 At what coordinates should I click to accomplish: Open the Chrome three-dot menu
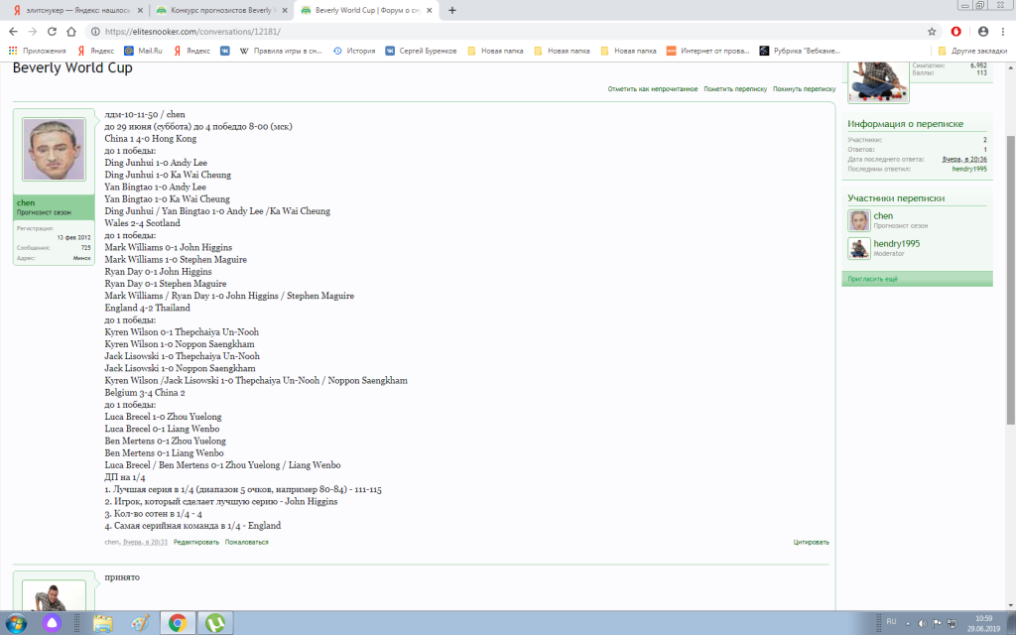point(1002,31)
